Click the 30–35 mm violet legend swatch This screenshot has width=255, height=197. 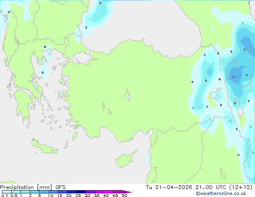coord(90,192)
